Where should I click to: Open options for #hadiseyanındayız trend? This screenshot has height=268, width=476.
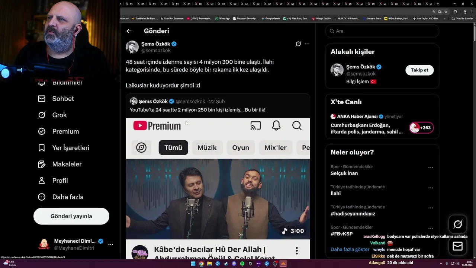(x=431, y=208)
